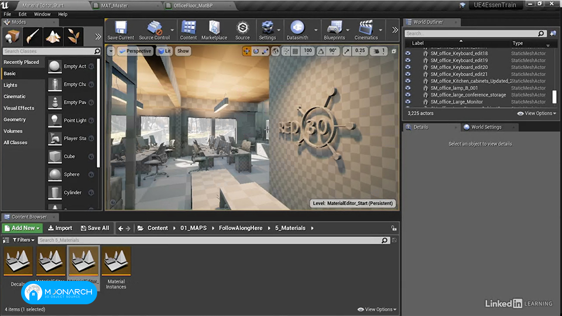Open Edit menu
562x316 pixels.
[x=23, y=14]
